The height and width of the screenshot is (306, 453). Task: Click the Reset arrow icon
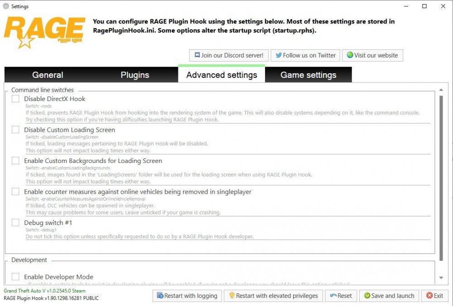(333, 296)
